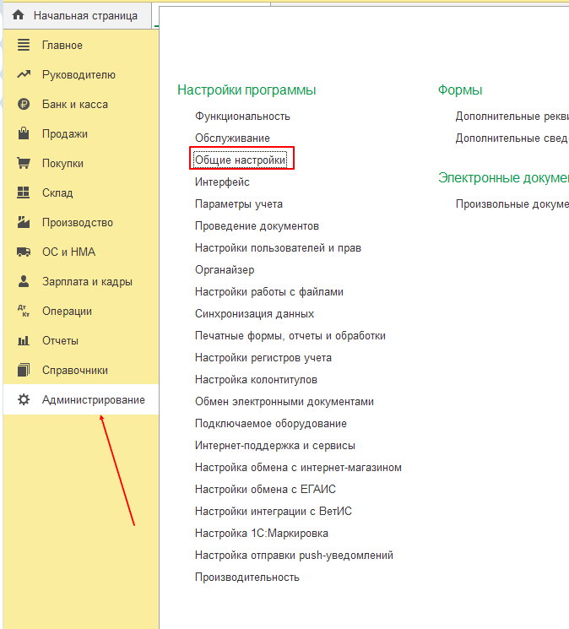This screenshot has height=629, width=569.
Task: Click the person icon for Зарплата и кадры
Action: pyautogui.click(x=24, y=281)
